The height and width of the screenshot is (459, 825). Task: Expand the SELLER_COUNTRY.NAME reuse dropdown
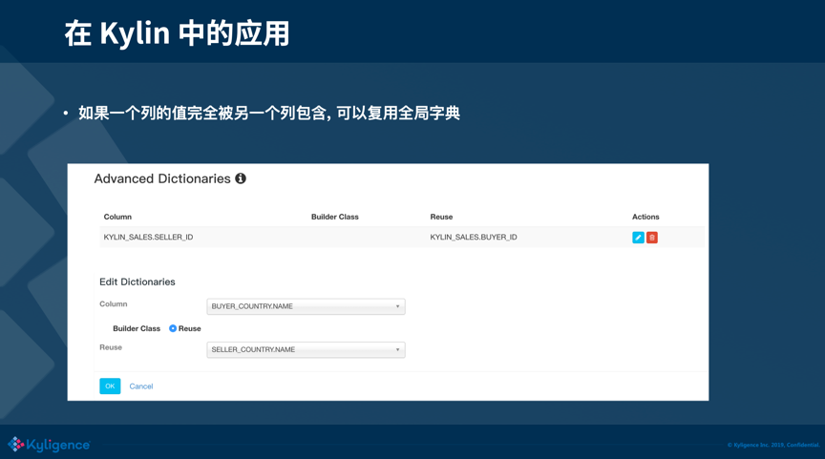(x=306, y=350)
